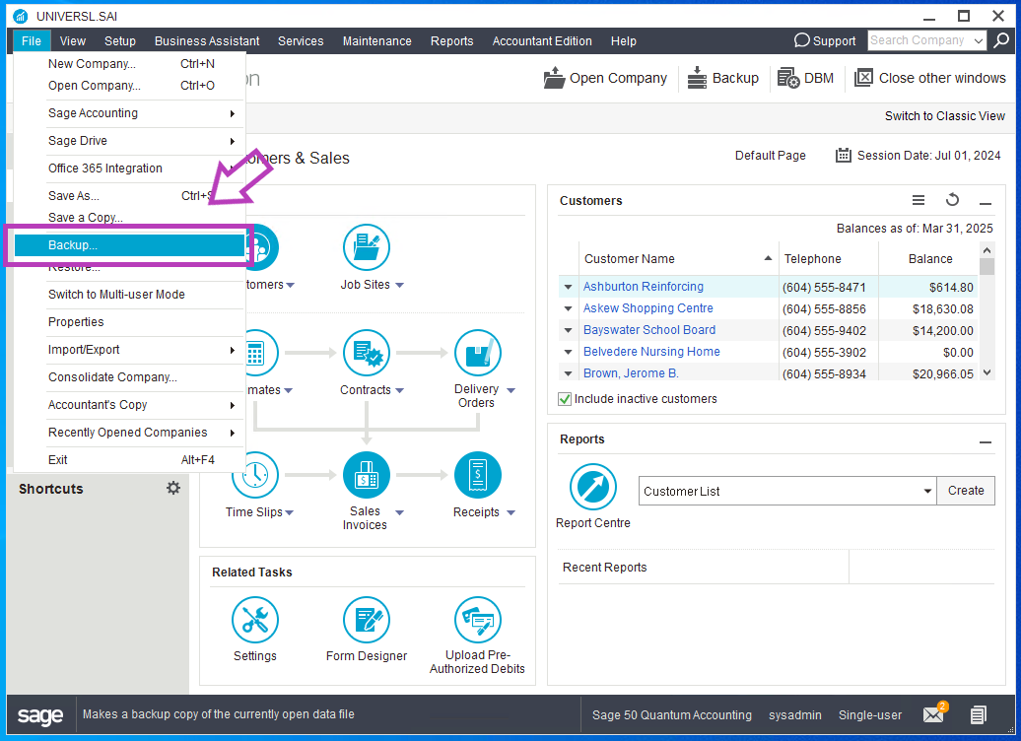The height and width of the screenshot is (741, 1021).
Task: Select Consolidate Company... menu item
Action: (x=129, y=377)
